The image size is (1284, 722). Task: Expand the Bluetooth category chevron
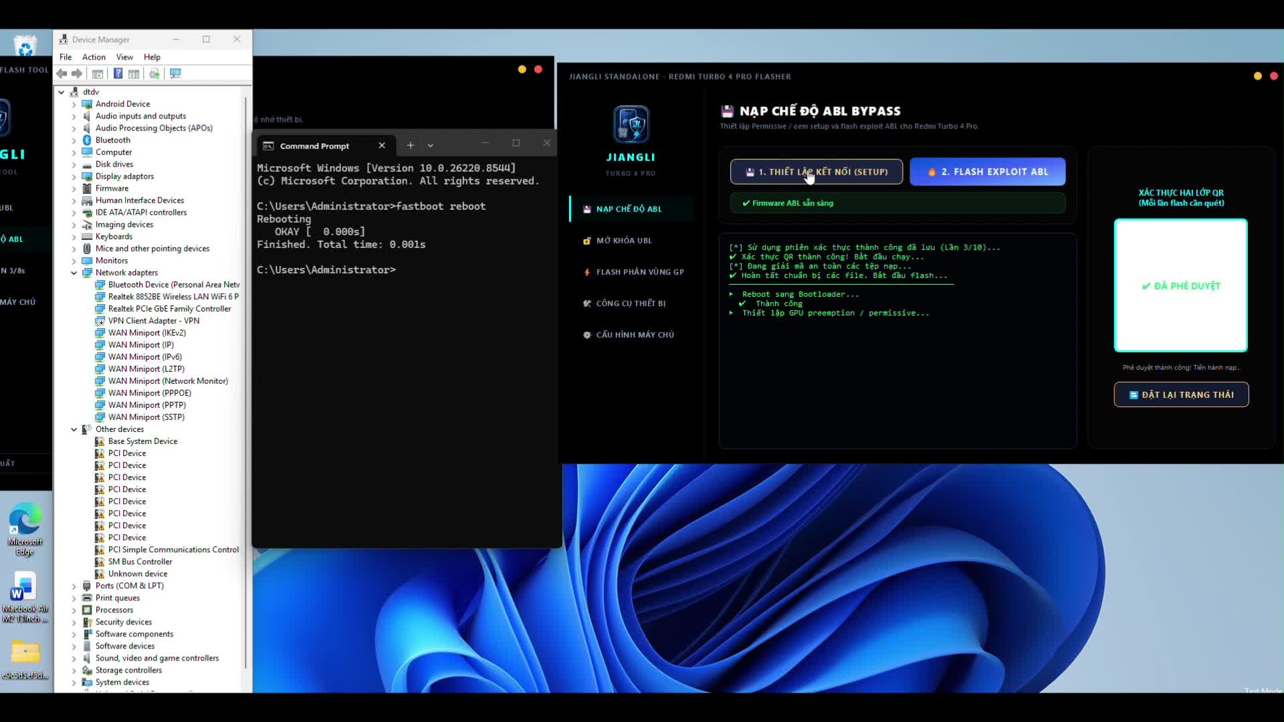[x=74, y=140]
